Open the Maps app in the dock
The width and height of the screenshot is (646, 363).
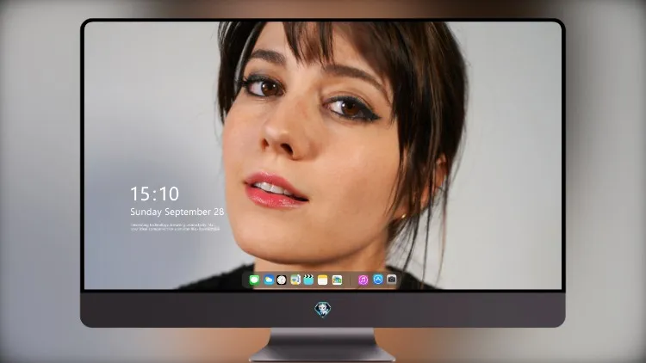[x=295, y=280]
